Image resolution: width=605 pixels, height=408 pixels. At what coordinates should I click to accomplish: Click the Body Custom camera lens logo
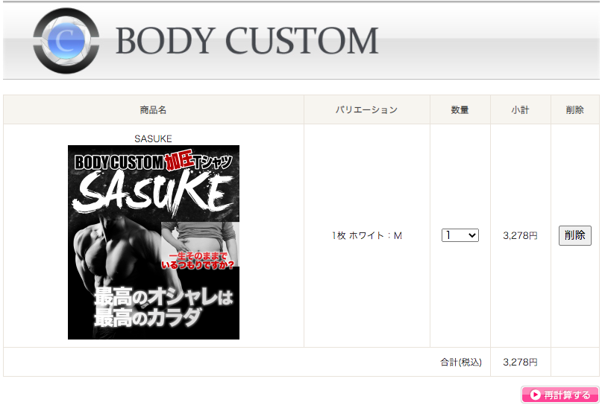(66, 41)
